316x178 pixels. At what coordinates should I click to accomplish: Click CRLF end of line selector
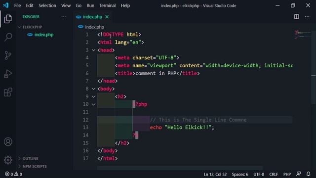pos(274,174)
